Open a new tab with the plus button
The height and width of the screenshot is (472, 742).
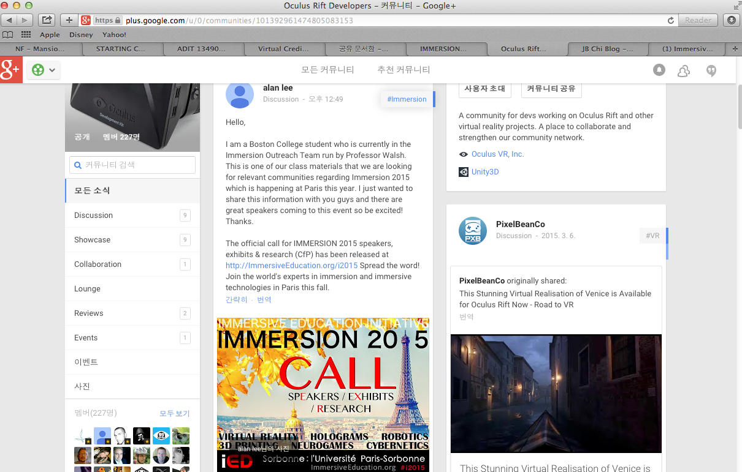tap(735, 49)
